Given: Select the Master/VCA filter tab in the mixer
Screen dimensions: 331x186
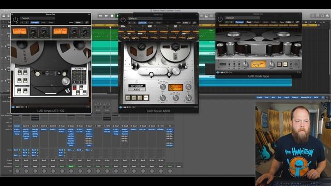Looking at the screenshot, I should (x=306, y=98).
